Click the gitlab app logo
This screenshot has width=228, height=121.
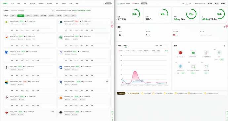(x=7, y=37)
